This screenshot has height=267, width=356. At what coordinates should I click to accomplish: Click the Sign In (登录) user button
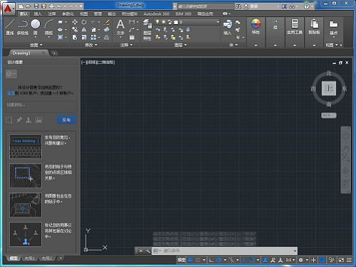coord(251,6)
